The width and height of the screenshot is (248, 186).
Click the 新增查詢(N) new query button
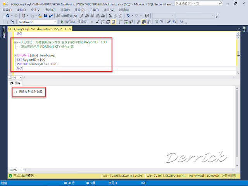point(67,16)
